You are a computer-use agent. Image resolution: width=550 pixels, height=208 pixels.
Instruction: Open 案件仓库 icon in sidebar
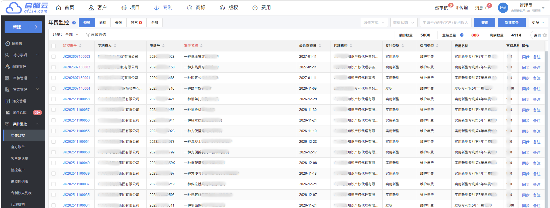point(8,113)
